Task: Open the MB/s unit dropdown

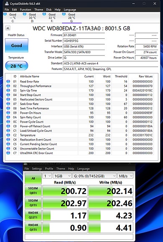Action: [x=125, y=176]
